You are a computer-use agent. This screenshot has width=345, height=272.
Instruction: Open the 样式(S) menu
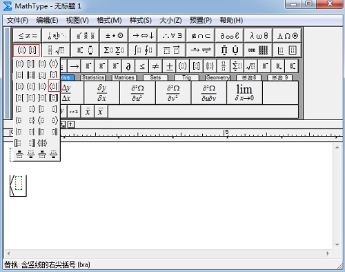coord(141,21)
